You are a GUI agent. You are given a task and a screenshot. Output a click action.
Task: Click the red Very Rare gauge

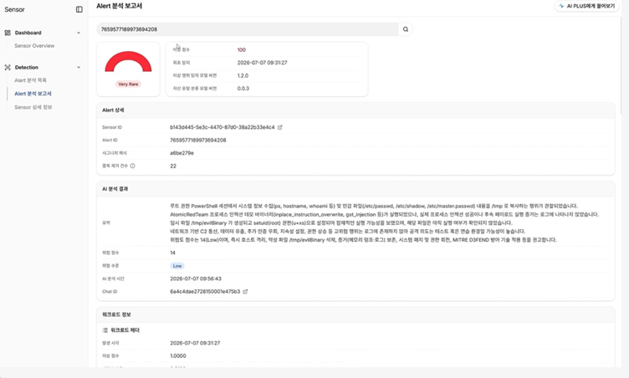pyautogui.click(x=128, y=62)
